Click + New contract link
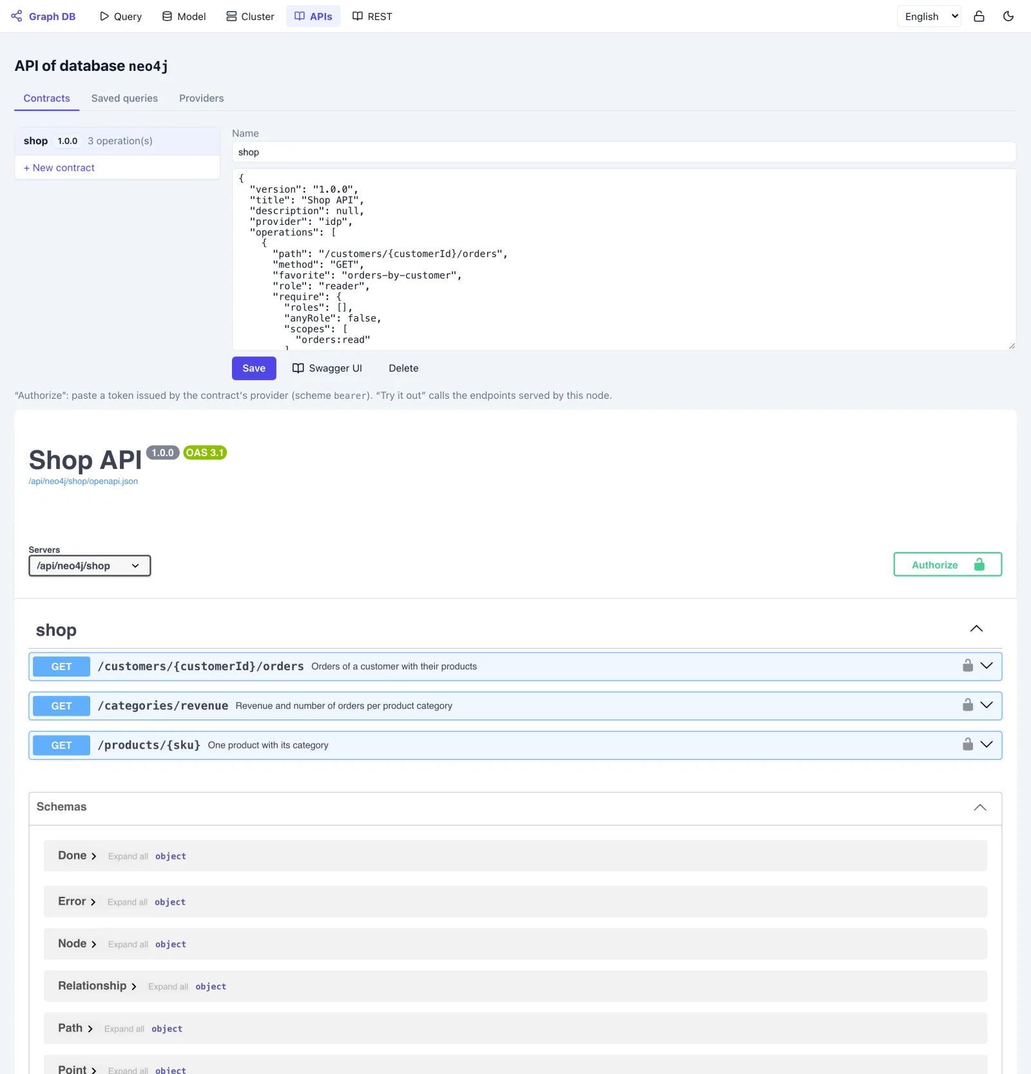This screenshot has width=1031, height=1074. tap(59, 168)
